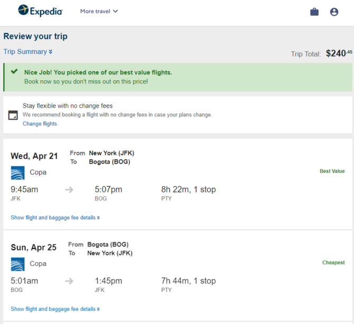Show flight and baggage fee details for Apr 21

coord(55,217)
